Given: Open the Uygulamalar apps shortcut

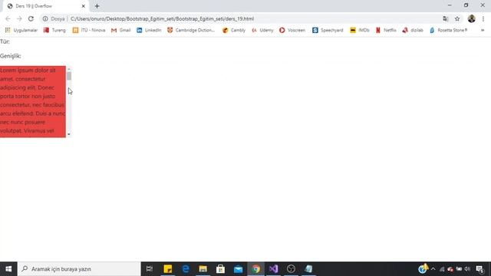Looking at the screenshot, I should pos(21,30).
